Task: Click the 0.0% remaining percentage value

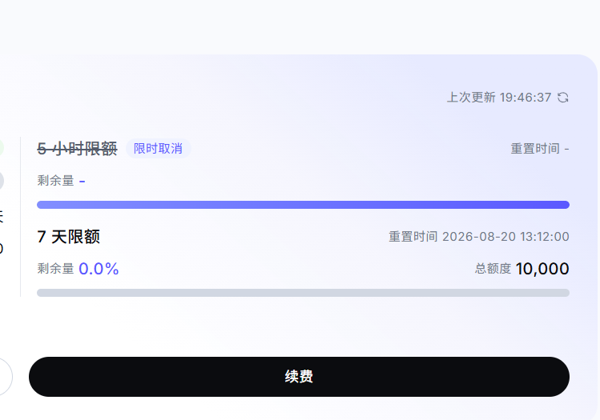Action: point(99,269)
